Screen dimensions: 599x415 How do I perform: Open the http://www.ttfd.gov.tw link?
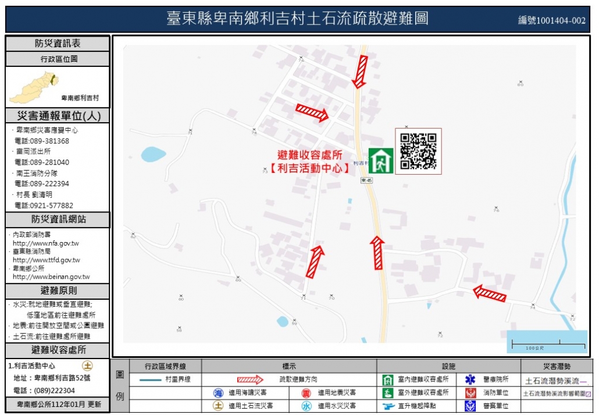tap(46, 260)
